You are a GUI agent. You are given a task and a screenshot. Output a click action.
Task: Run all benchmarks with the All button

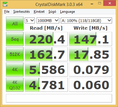[x=15, y=24]
